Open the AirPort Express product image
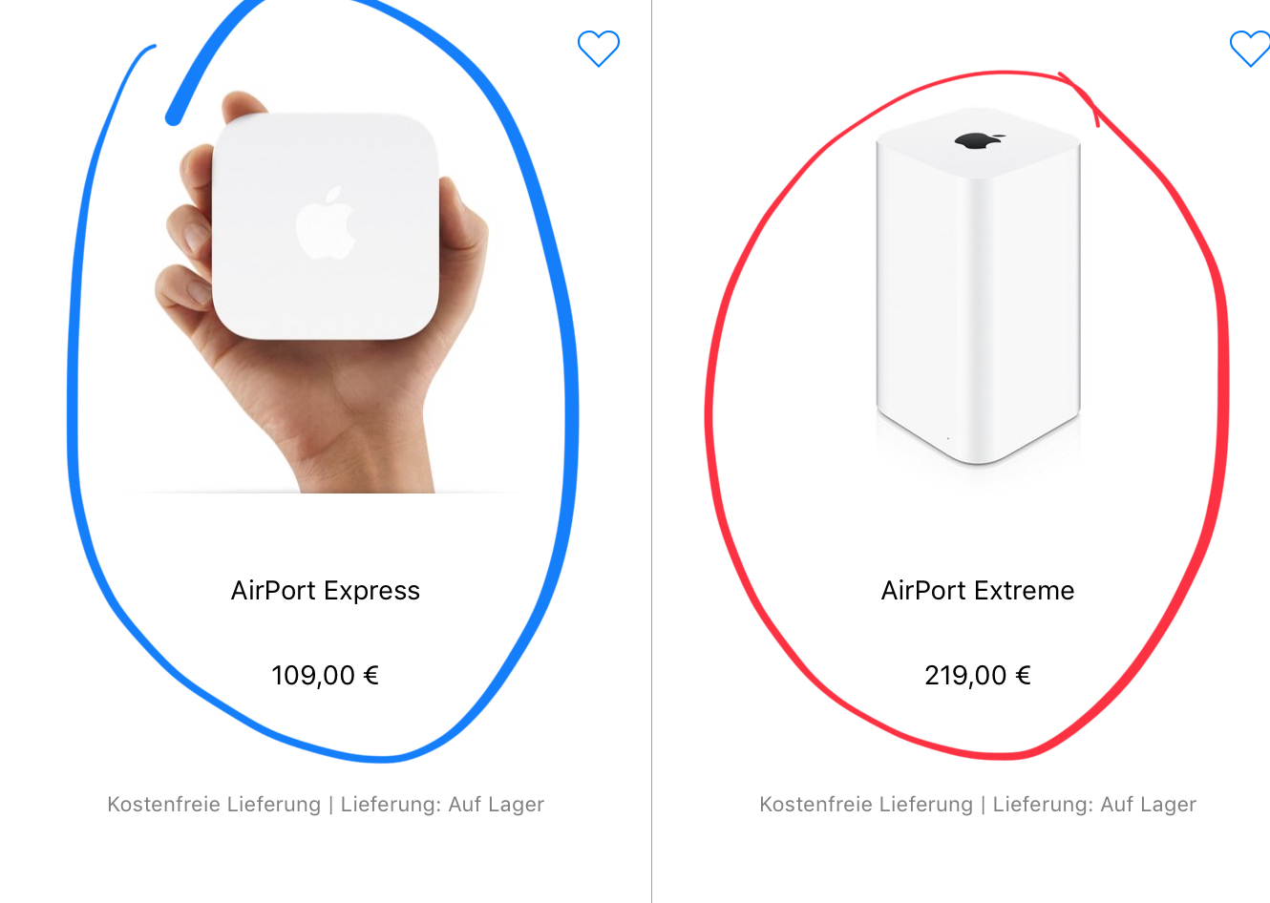The image size is (1270, 903). pos(325,291)
